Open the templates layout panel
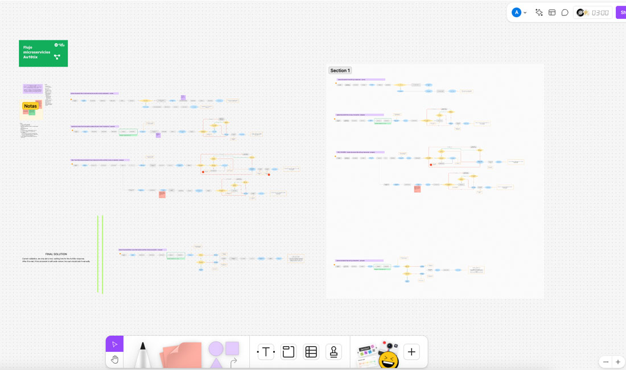 point(552,13)
